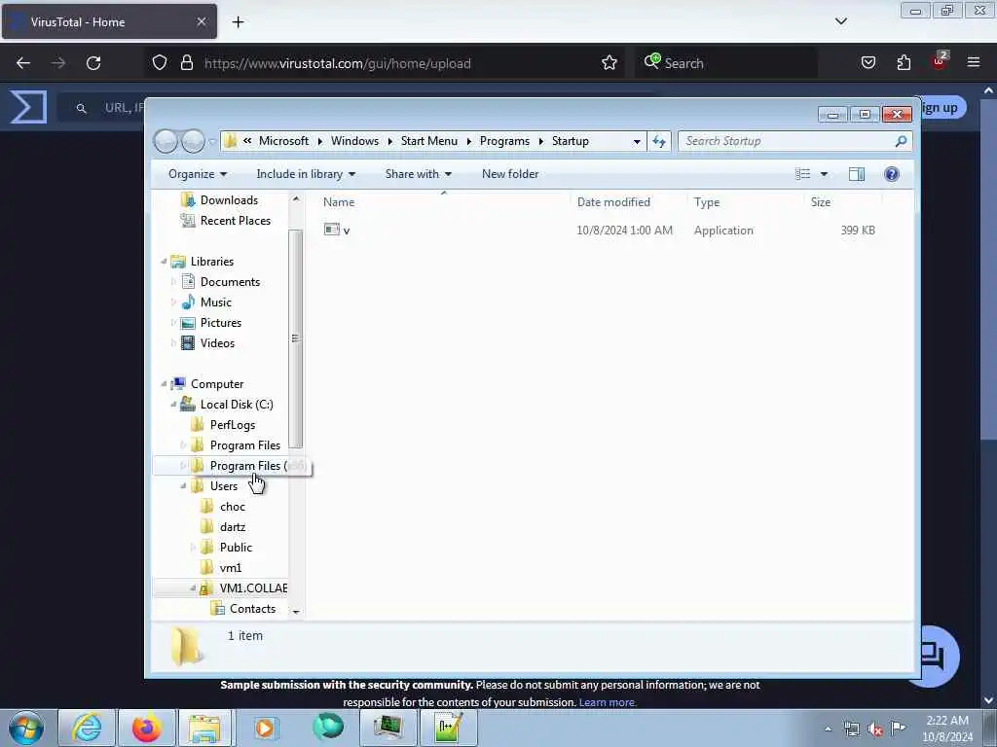The width and height of the screenshot is (997, 747).
Task: Select the Pictures library
Action: pos(221,323)
